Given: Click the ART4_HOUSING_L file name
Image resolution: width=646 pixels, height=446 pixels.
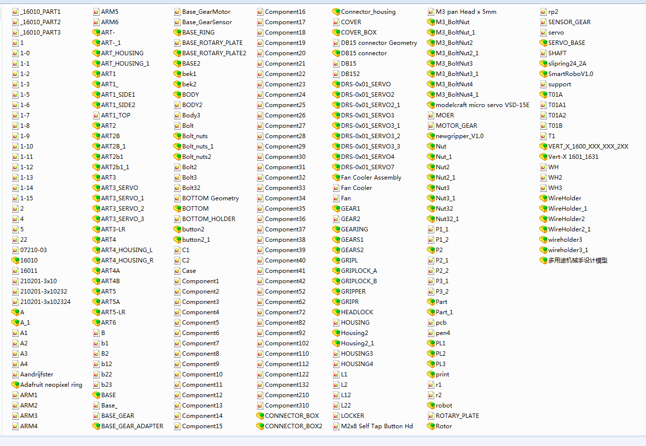Looking at the screenshot, I should click(127, 250).
